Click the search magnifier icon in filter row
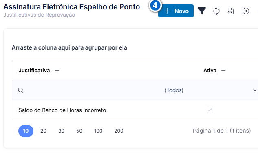258x155 pixels. click(x=21, y=90)
